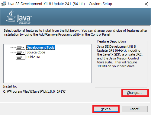Open the Source Code feature drive dropdown
The height and width of the screenshot is (115, 151).
[21, 52]
